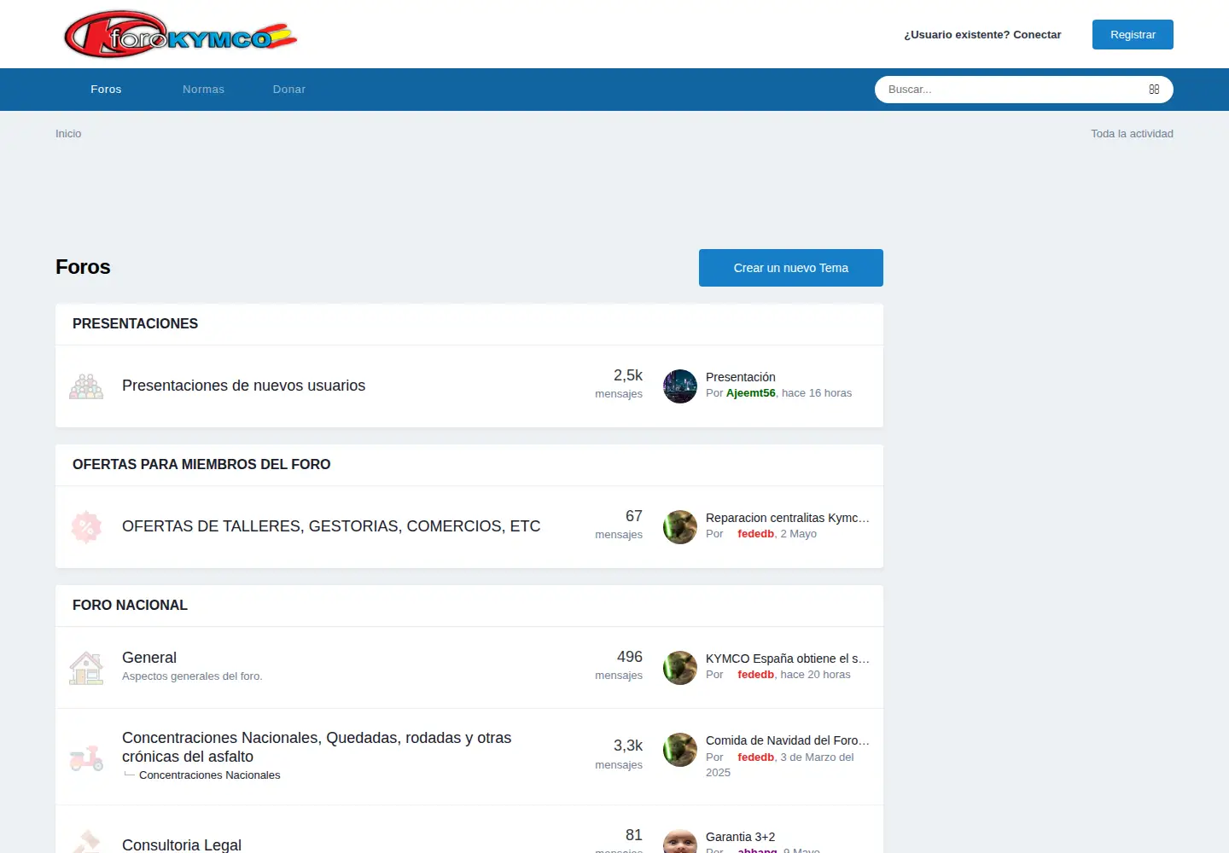Viewport: 1229px width, 853px height.
Task: View fededb's avatar beside KYMCO España post
Action: [680, 668]
